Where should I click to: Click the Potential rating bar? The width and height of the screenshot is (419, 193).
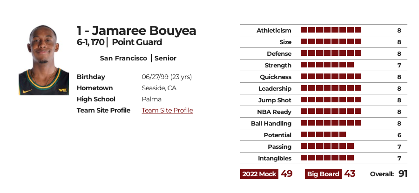point(323,135)
